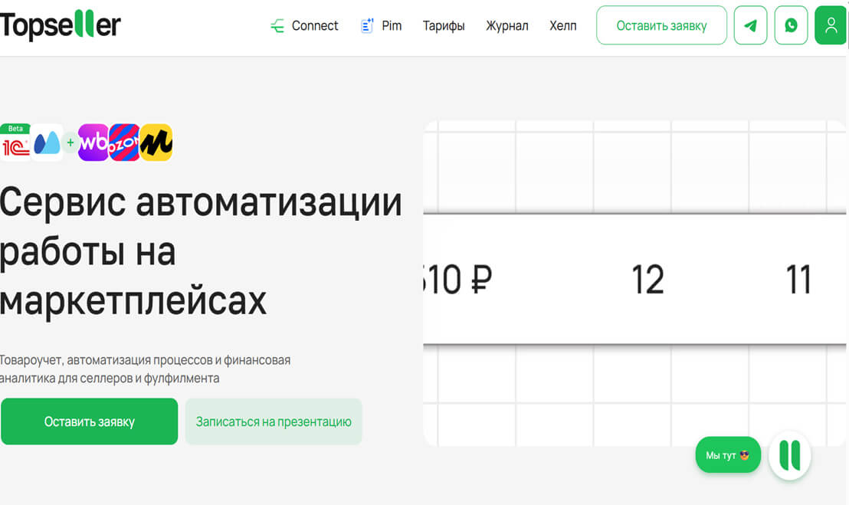
Task: Click the blue MoySklad icon
Action: point(47,143)
